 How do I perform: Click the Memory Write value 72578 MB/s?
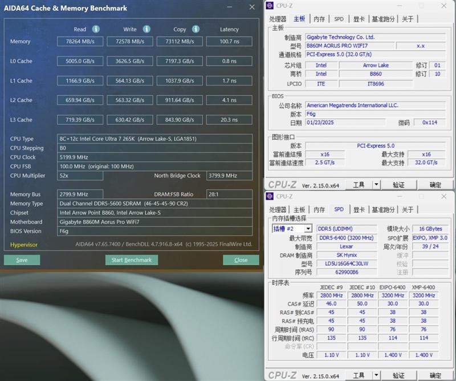coord(130,41)
